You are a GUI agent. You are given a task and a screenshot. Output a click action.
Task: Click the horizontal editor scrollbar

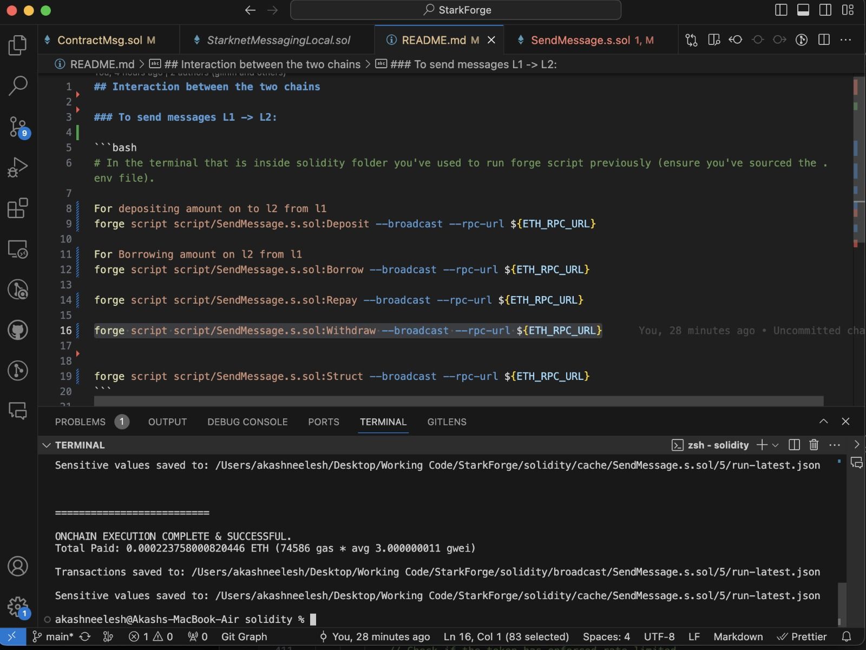pos(458,400)
